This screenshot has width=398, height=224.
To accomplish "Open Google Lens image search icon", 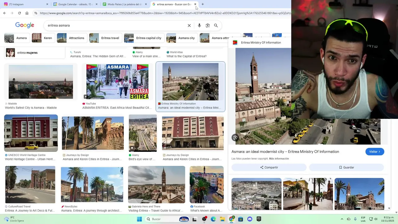I will tap(208, 26).
